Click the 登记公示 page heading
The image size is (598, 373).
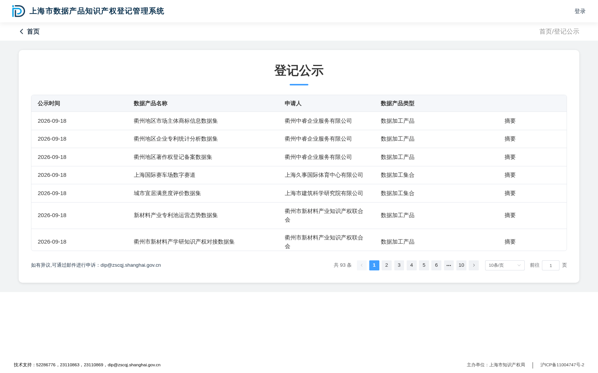click(299, 70)
